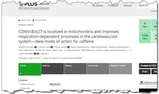Click the Download PDF button

point(148,66)
